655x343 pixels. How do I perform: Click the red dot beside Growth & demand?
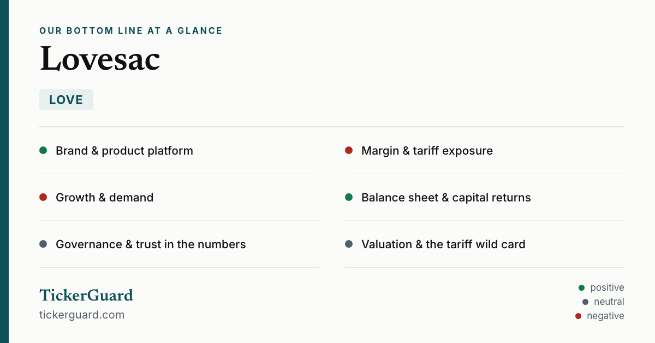click(x=43, y=197)
